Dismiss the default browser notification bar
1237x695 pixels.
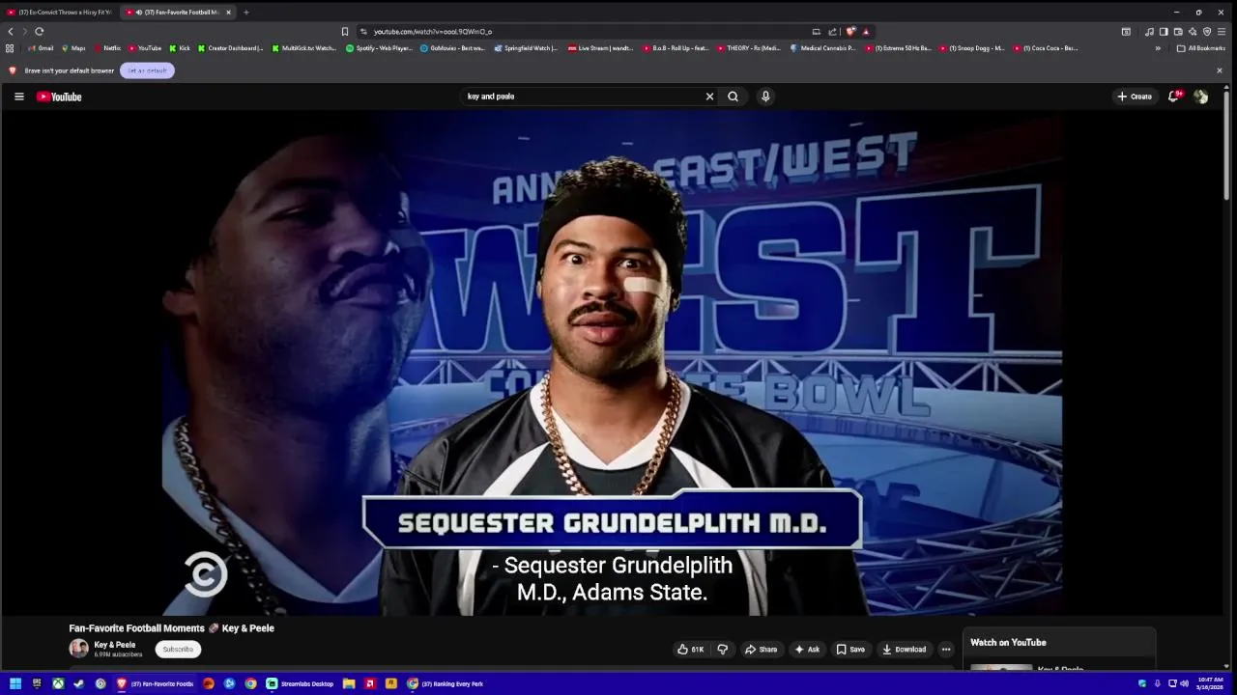(1220, 70)
